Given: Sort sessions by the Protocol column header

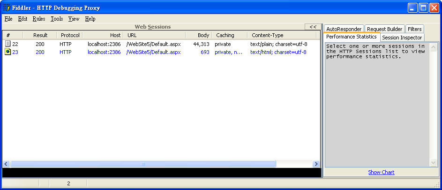Looking at the screenshot, I should pyautogui.click(x=70, y=35).
